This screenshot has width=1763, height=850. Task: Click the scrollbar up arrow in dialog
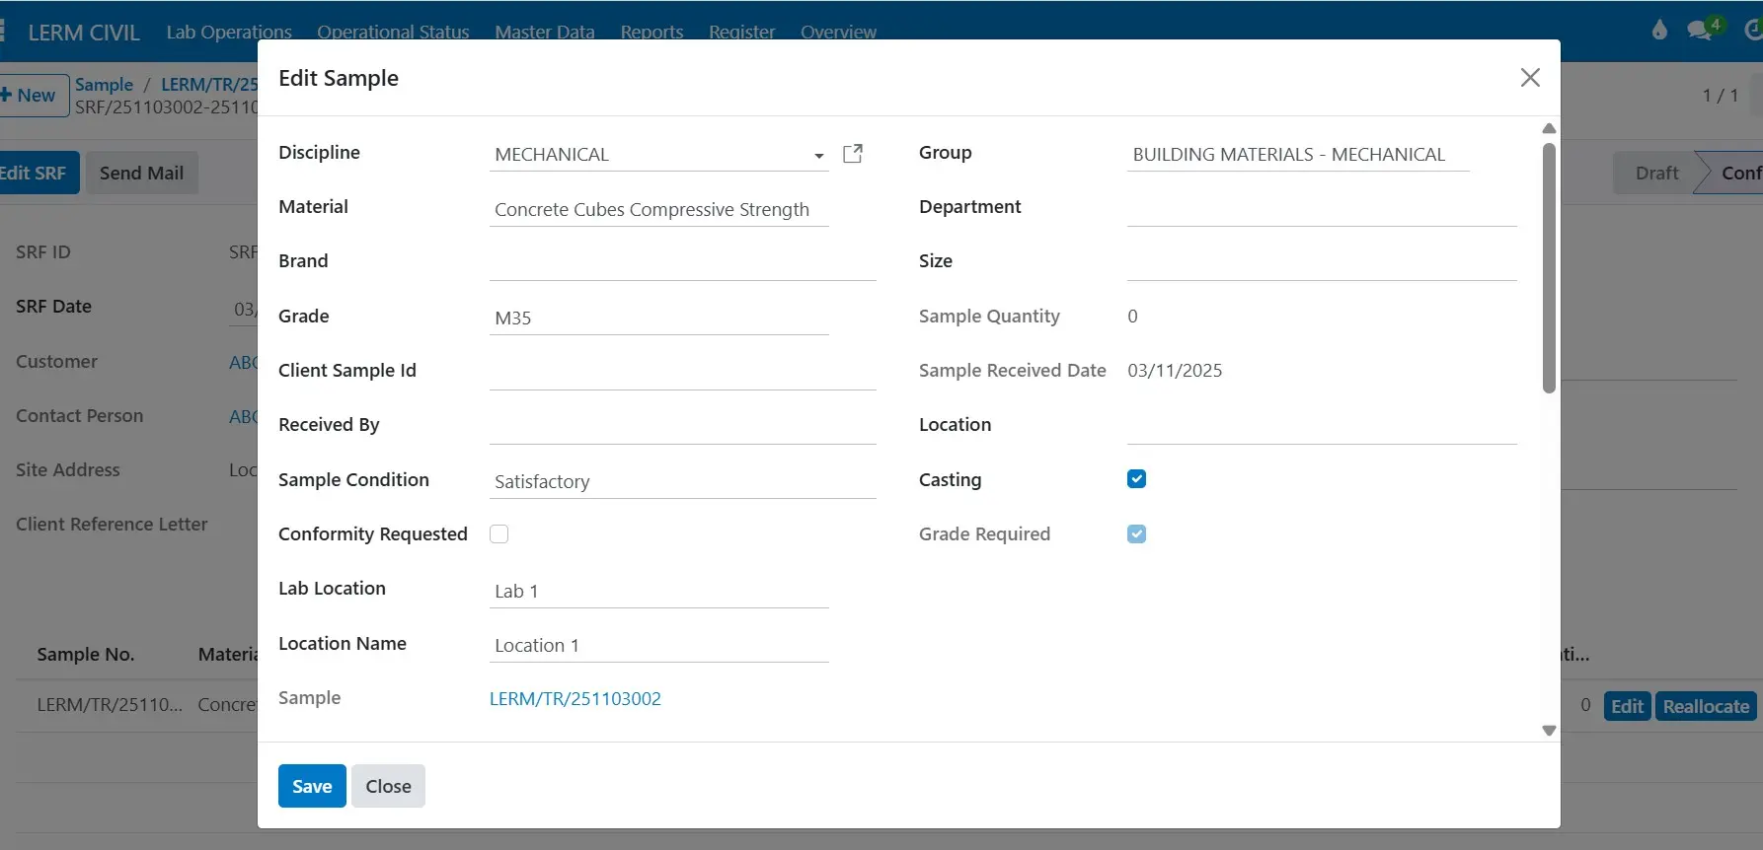coord(1549,129)
